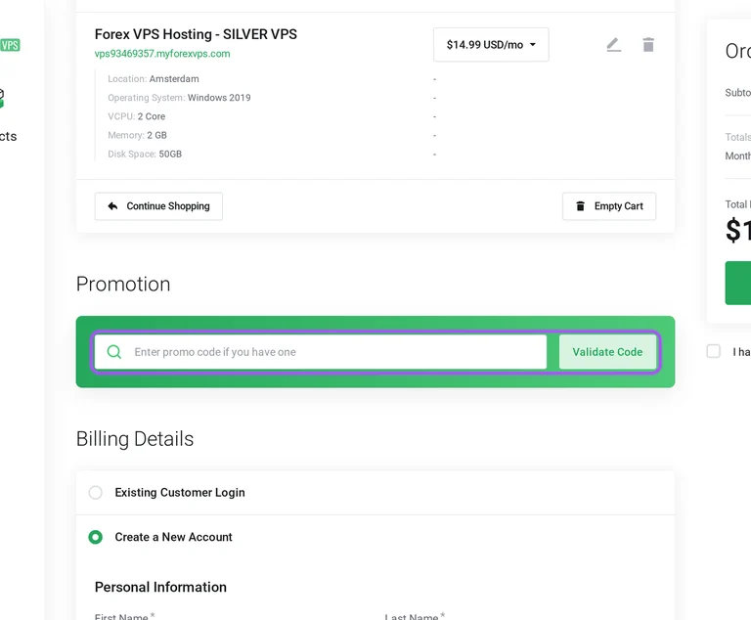Click the Disk Space: 50GB detail

tap(145, 154)
